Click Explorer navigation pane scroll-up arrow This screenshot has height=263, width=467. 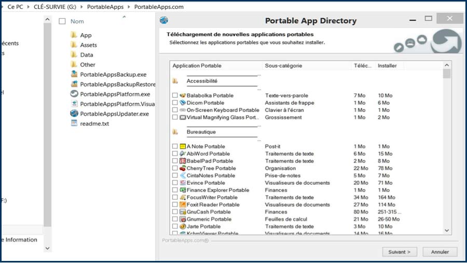pyautogui.click(x=47, y=19)
